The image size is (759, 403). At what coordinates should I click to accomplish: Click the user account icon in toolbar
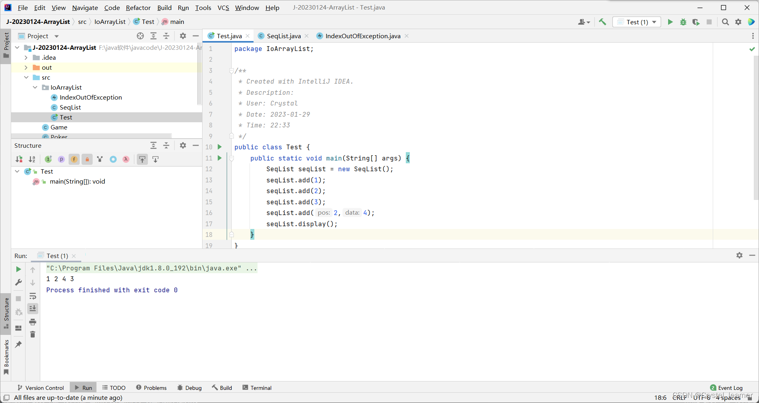(x=584, y=22)
